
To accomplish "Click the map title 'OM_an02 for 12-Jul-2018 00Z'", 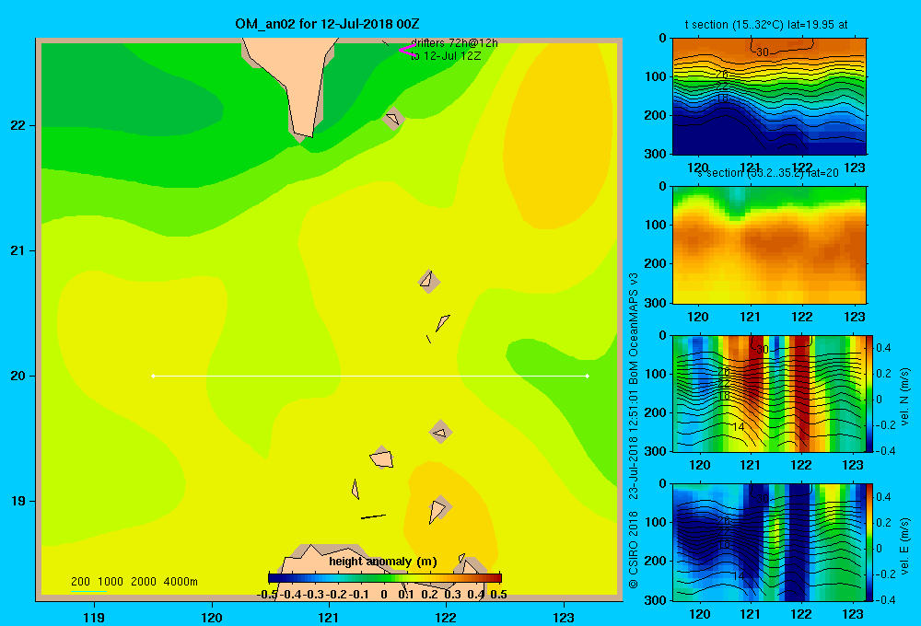I will pos(327,24).
